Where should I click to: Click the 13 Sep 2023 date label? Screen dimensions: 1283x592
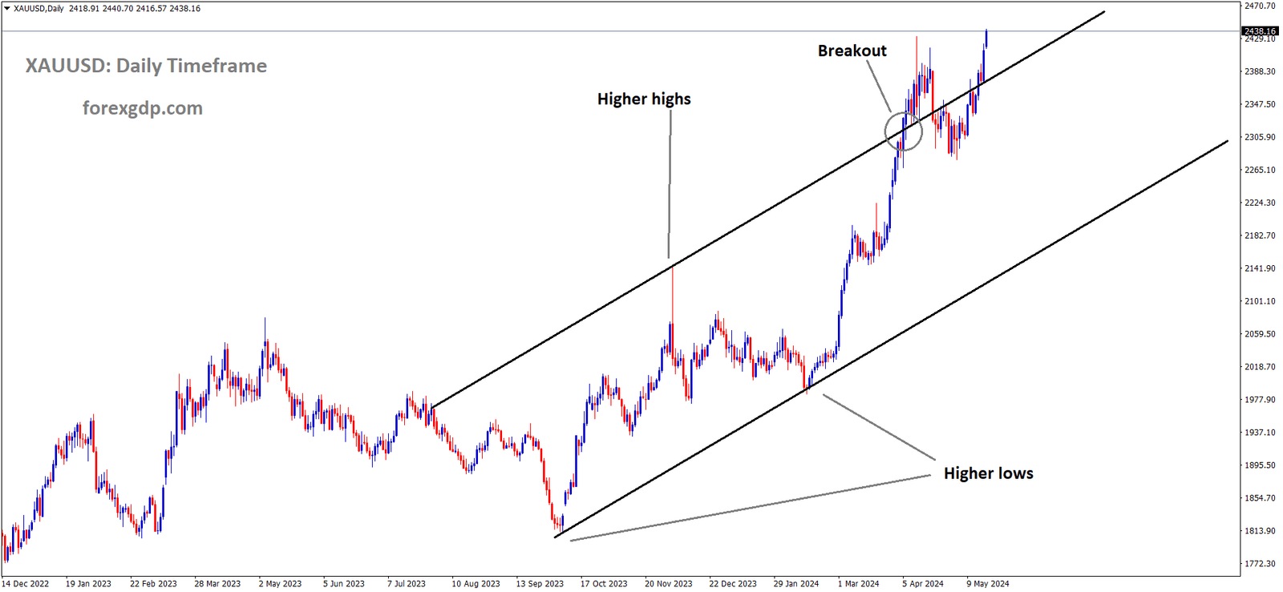[x=540, y=584]
